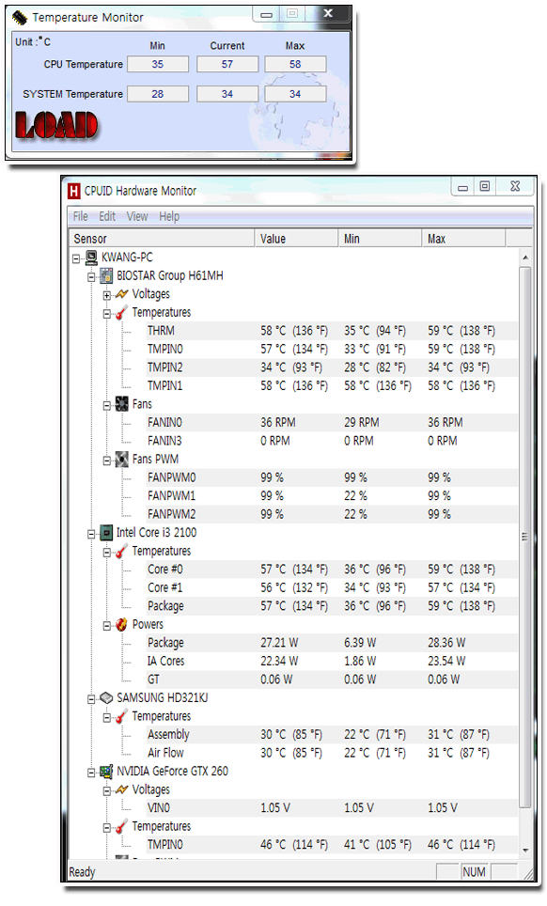Collapse the Fans section under BIOSTAR

(x=107, y=406)
